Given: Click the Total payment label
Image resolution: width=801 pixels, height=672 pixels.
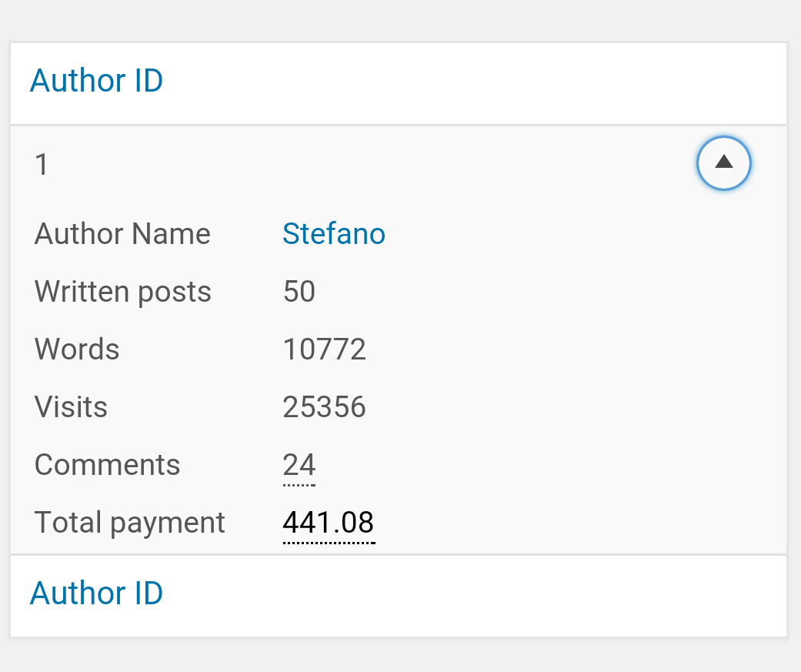Looking at the screenshot, I should click(129, 523).
